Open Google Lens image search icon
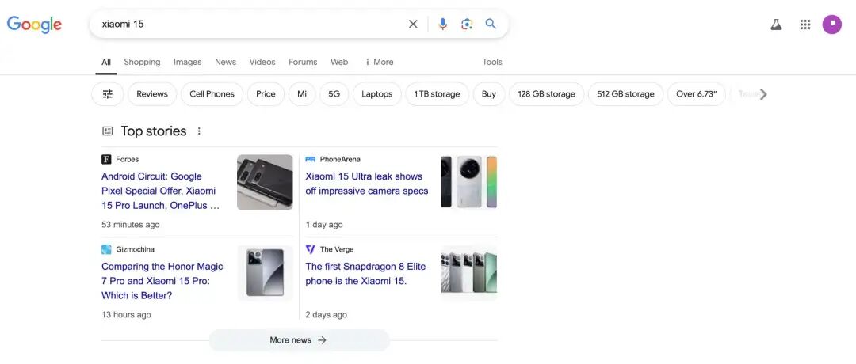 (467, 24)
